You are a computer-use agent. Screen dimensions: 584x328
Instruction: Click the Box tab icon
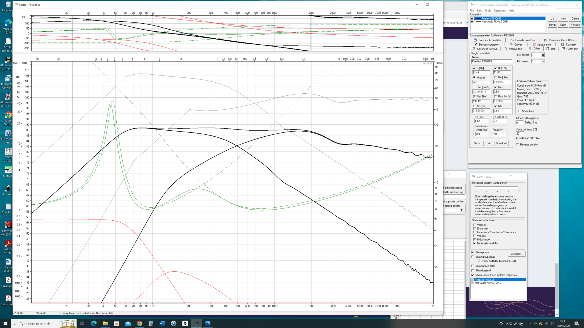(x=547, y=49)
